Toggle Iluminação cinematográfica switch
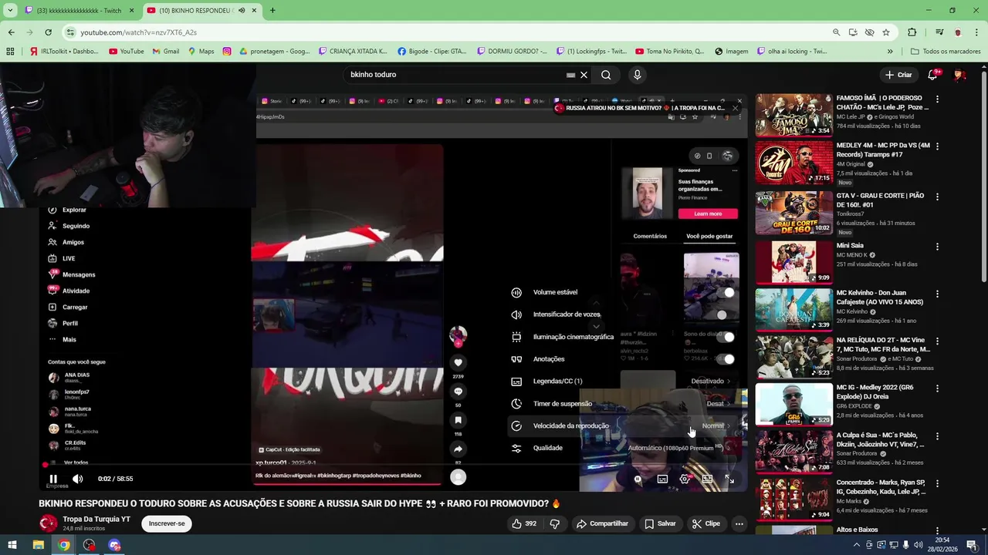Screen dimensions: 988x555 click(724, 337)
